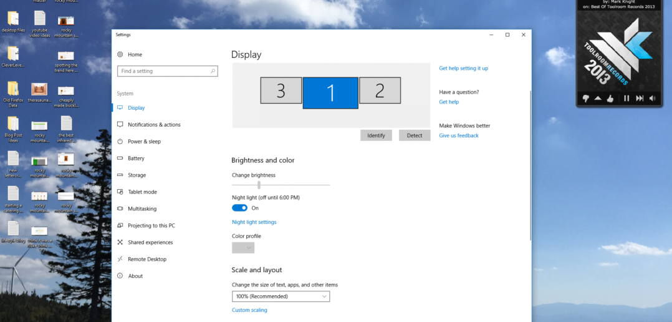Open Tablet mode settings
This screenshot has height=322, width=672.
pos(142,192)
